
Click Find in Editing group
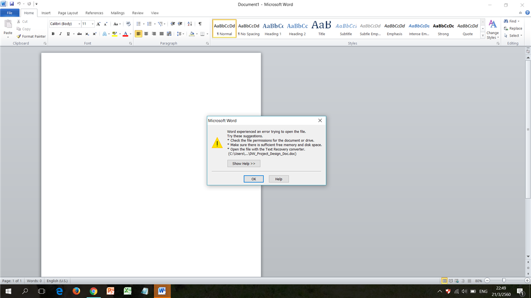coord(512,21)
